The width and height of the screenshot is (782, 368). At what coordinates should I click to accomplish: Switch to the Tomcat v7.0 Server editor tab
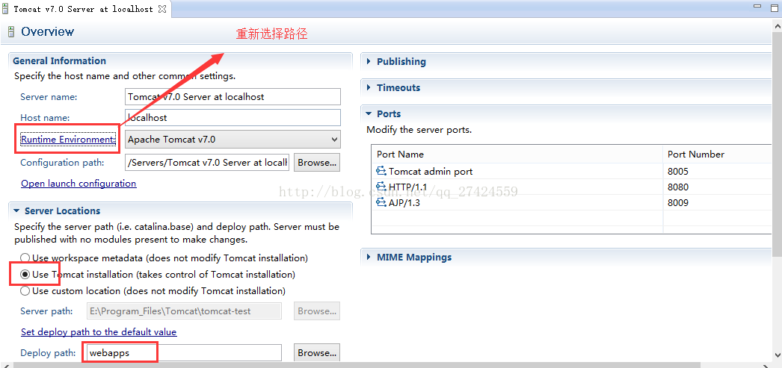pos(84,9)
